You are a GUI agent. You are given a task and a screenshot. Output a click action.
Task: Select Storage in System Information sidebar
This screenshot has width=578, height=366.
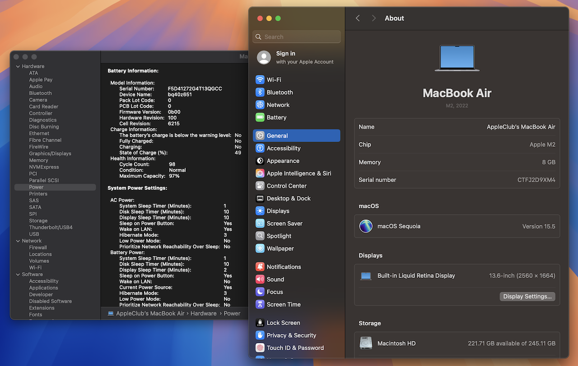(38, 221)
